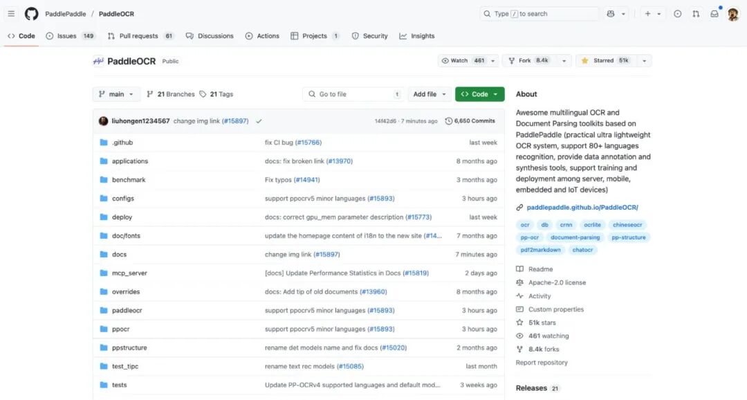
Task: Switch to the Discussions tab
Action: click(x=210, y=36)
